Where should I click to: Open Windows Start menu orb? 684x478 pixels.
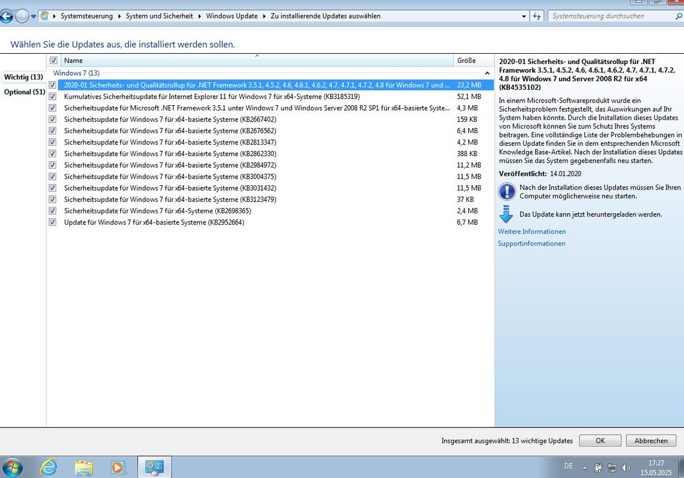[x=12, y=467]
